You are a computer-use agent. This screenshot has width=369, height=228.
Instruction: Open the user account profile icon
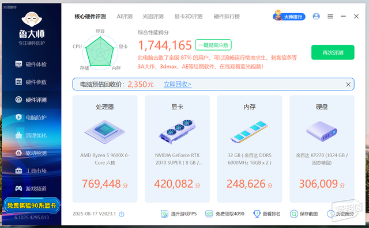point(317,16)
